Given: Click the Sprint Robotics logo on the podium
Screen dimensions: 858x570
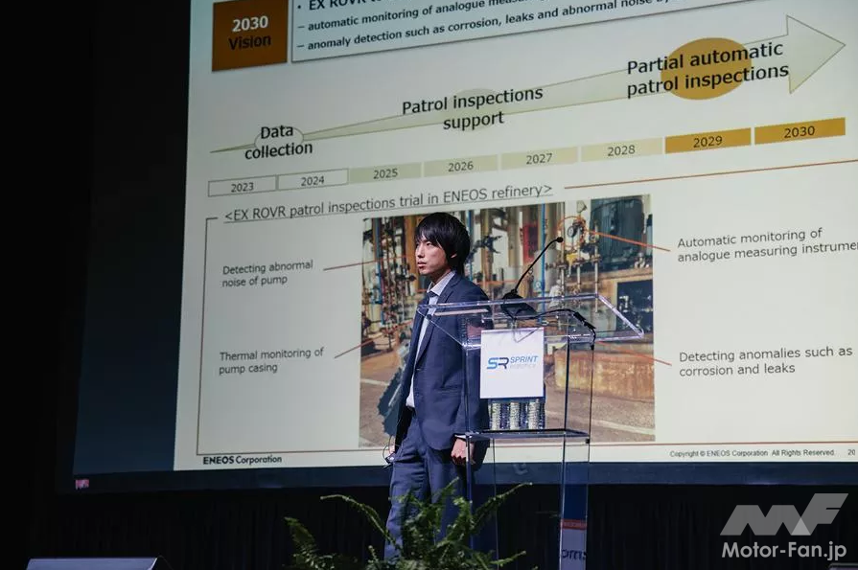Looking at the screenshot, I should (512, 363).
